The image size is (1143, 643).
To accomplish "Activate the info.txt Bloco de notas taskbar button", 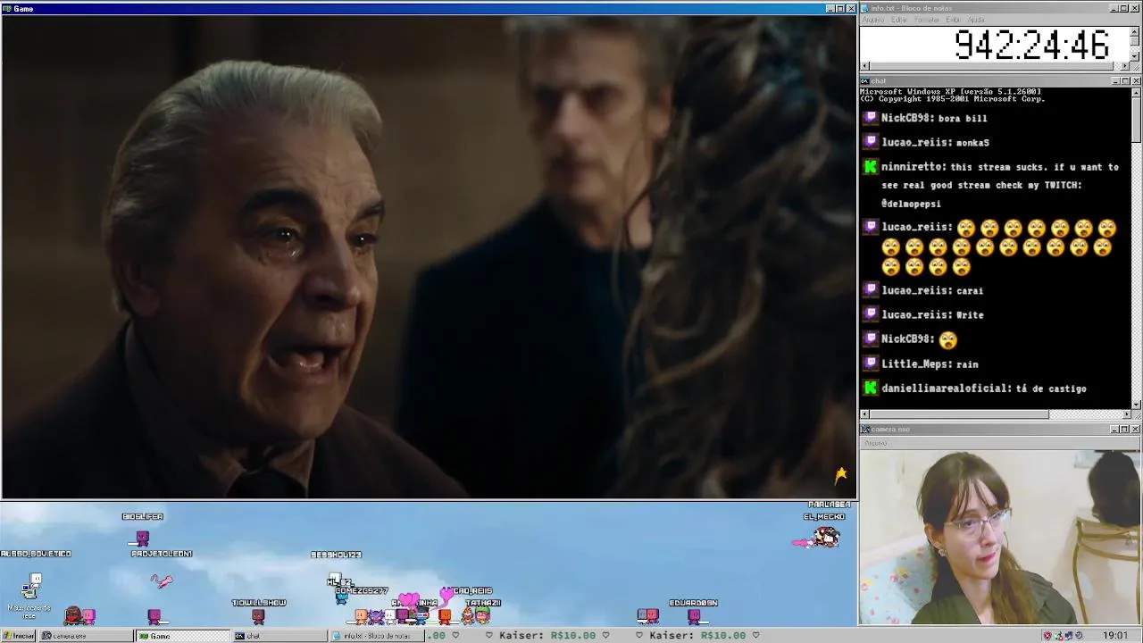I will [x=376, y=636].
